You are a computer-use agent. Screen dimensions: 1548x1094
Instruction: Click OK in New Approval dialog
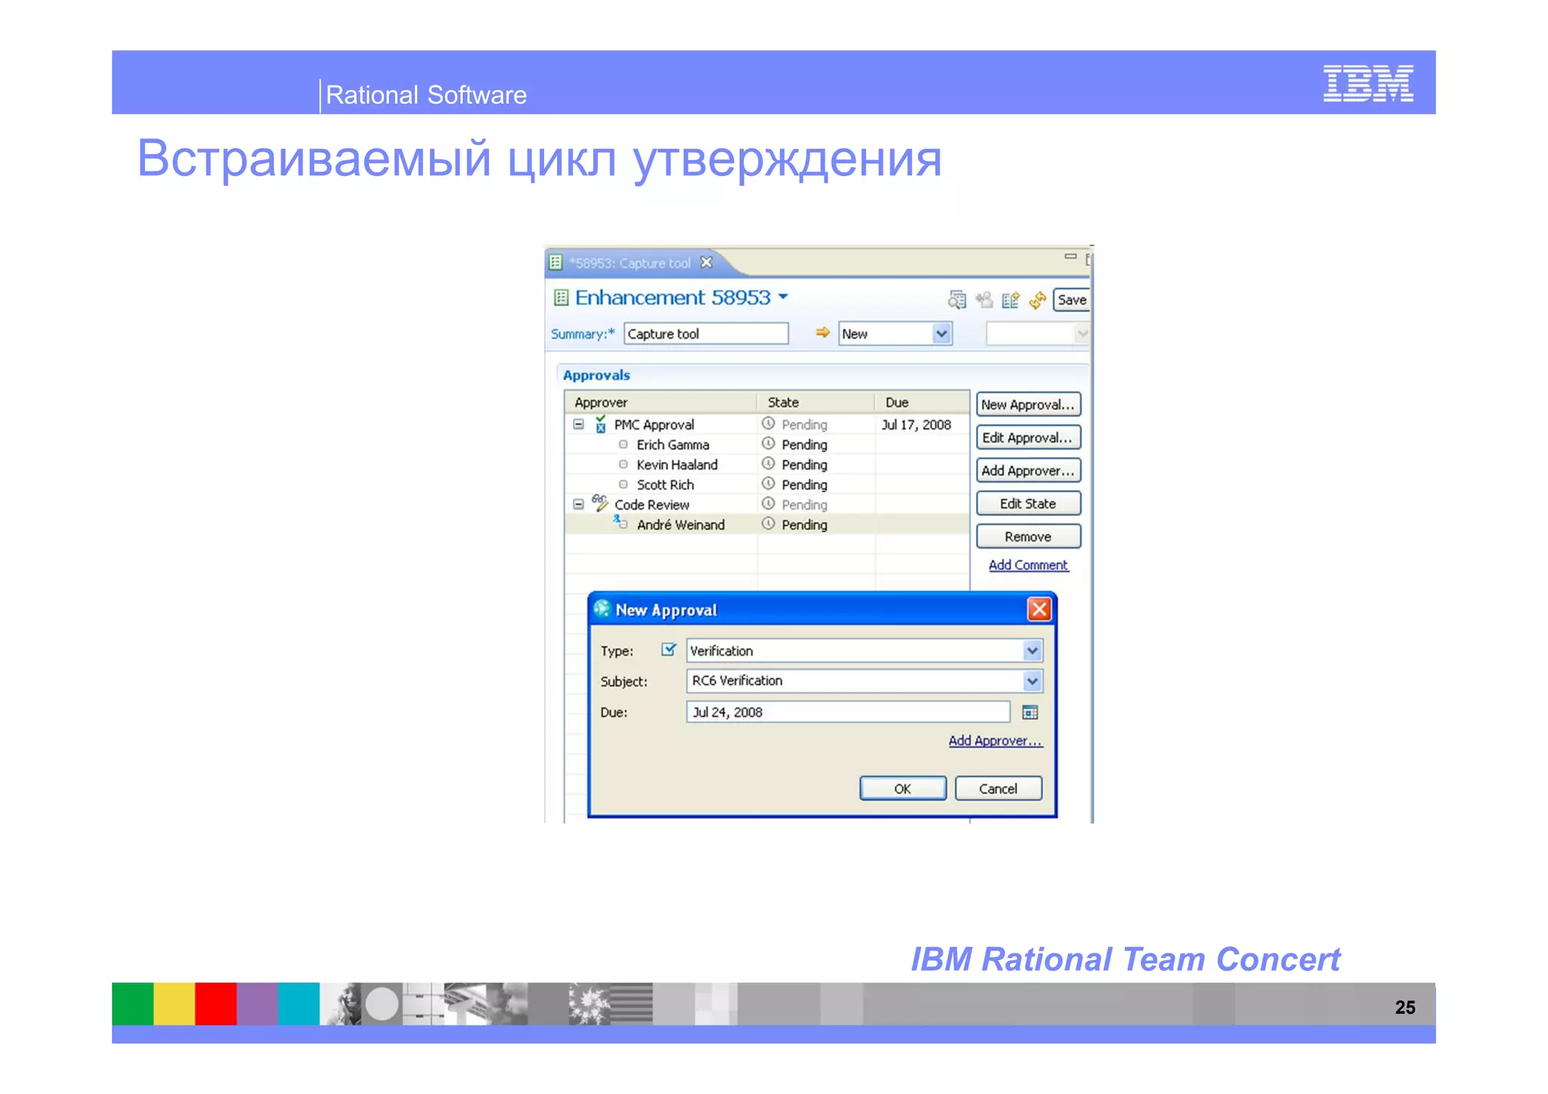pyautogui.click(x=902, y=788)
